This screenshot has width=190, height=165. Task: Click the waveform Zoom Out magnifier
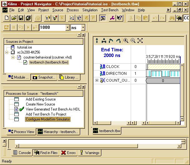tap(133, 40)
